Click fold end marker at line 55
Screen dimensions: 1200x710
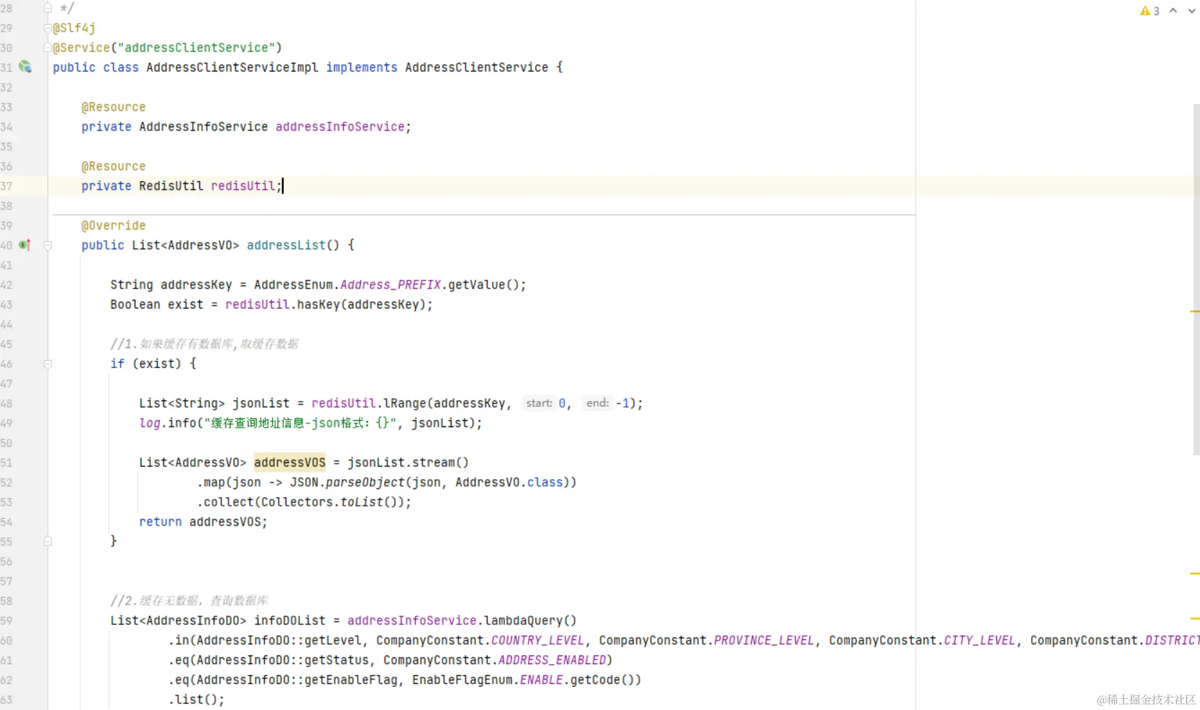click(48, 541)
